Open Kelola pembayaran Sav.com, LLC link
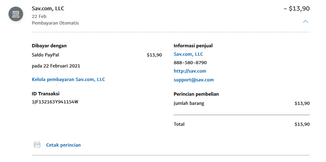Image resolution: width=326 pixels, height=162 pixels. [68, 79]
